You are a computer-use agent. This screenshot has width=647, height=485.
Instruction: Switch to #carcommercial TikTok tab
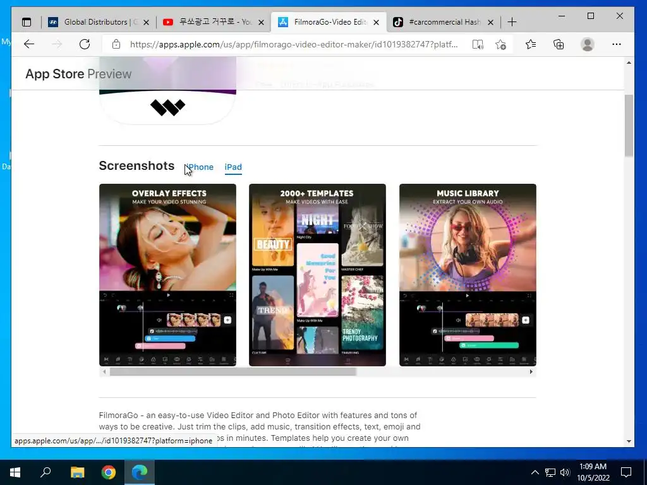pos(444,22)
